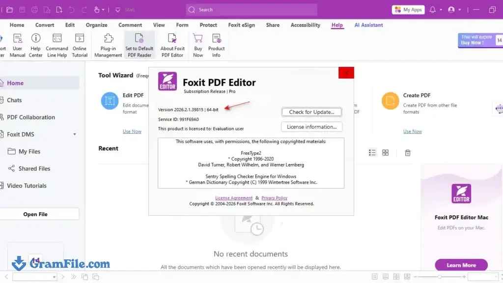The image size is (503, 283).
Task: Click Set to Default PDF Reader
Action: 139,45
